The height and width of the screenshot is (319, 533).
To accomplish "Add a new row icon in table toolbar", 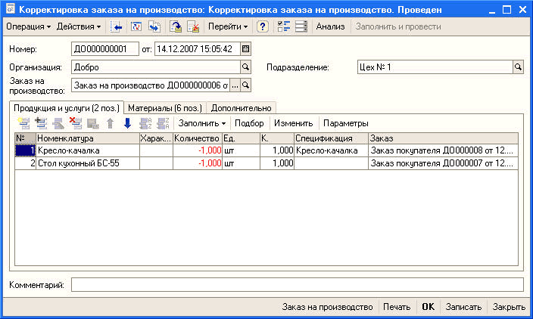I will coord(23,123).
